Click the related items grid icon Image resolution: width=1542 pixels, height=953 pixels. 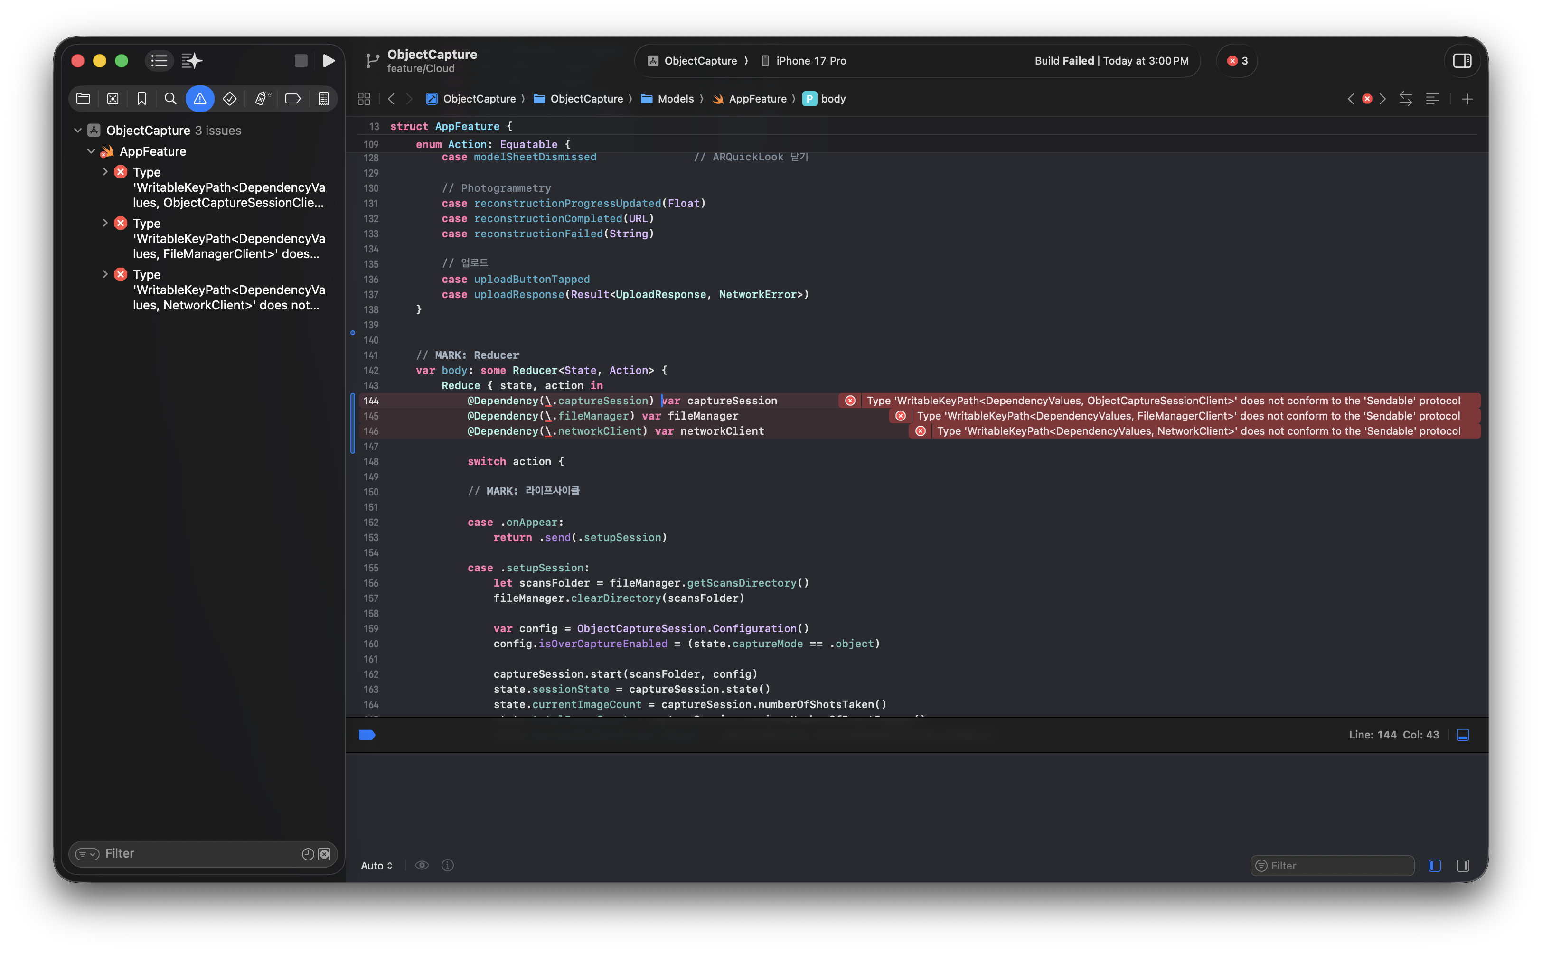[x=364, y=99]
